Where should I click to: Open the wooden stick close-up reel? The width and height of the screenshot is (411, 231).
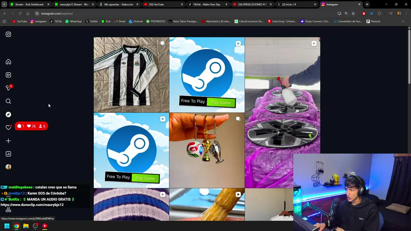207,204
